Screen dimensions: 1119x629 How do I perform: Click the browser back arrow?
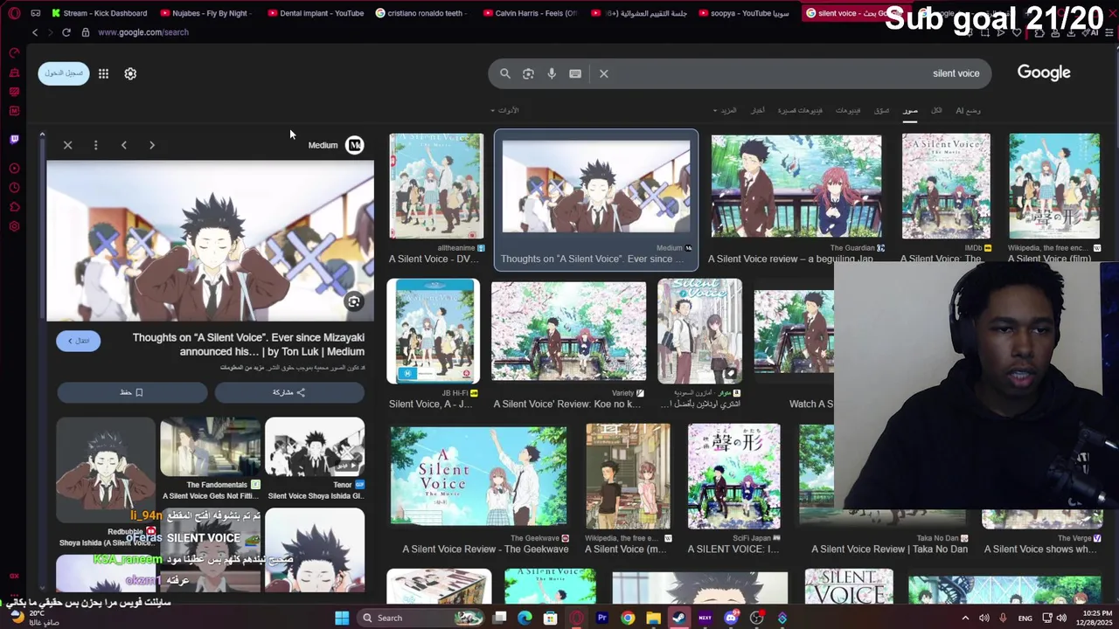coord(35,32)
